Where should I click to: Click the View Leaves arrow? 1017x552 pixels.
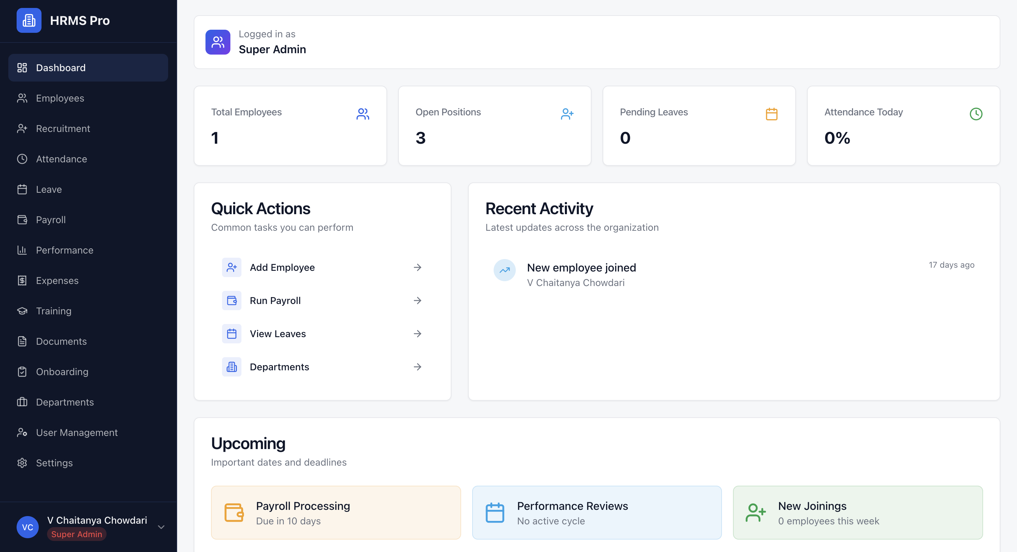(417, 334)
